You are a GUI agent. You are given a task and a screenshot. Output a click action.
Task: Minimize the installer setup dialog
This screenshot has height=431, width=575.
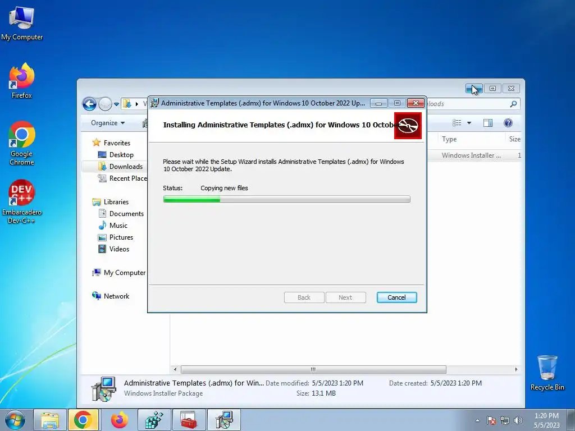click(378, 103)
